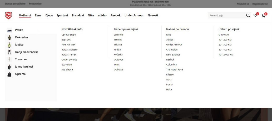Choose the Tenis purpose link
Image resolution: width=272 pixels, height=121 pixels.
point(117,64)
